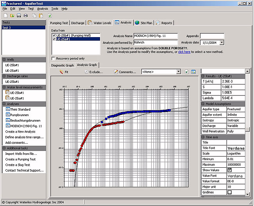Click the Analysis Name input field
Screen dimensions: 254x206
(155, 36)
